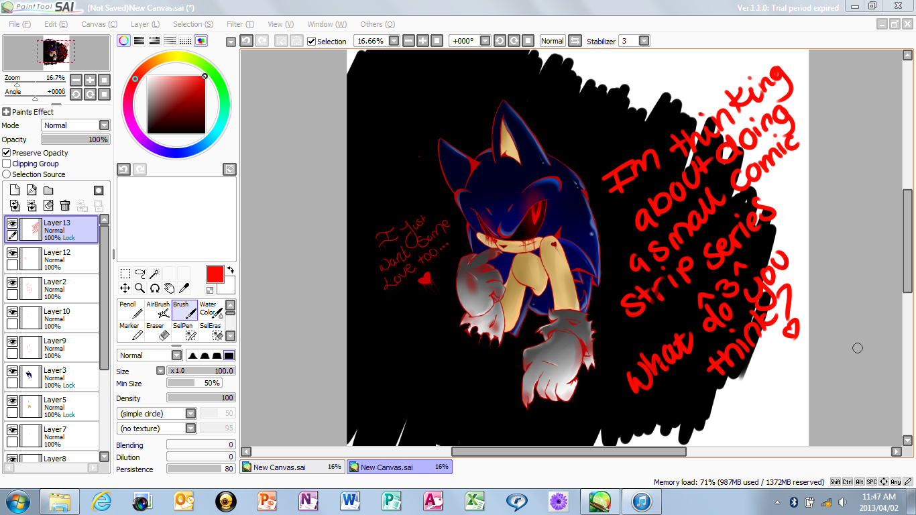Choose the SelPen tool

(184, 331)
